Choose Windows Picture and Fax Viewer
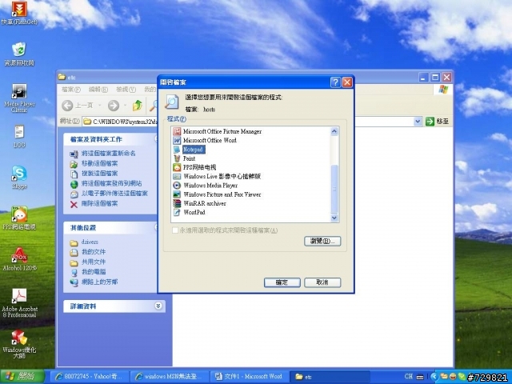 click(217, 194)
